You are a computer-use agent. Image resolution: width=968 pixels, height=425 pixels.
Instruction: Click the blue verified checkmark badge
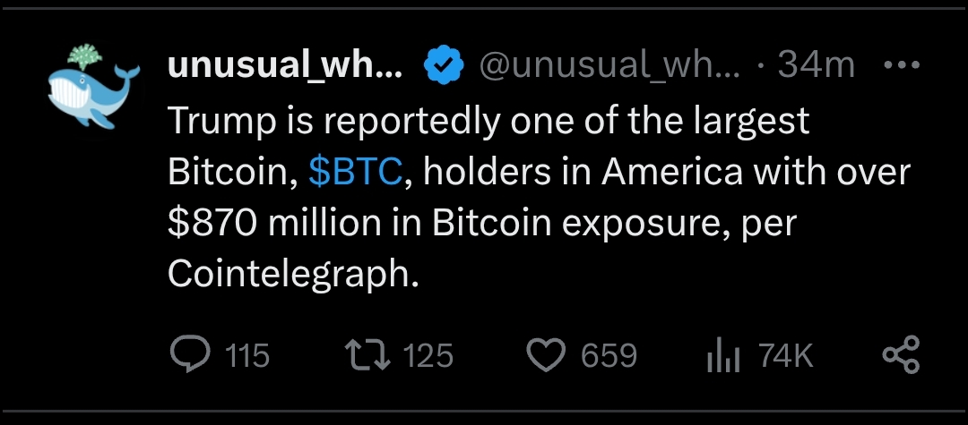tap(443, 65)
